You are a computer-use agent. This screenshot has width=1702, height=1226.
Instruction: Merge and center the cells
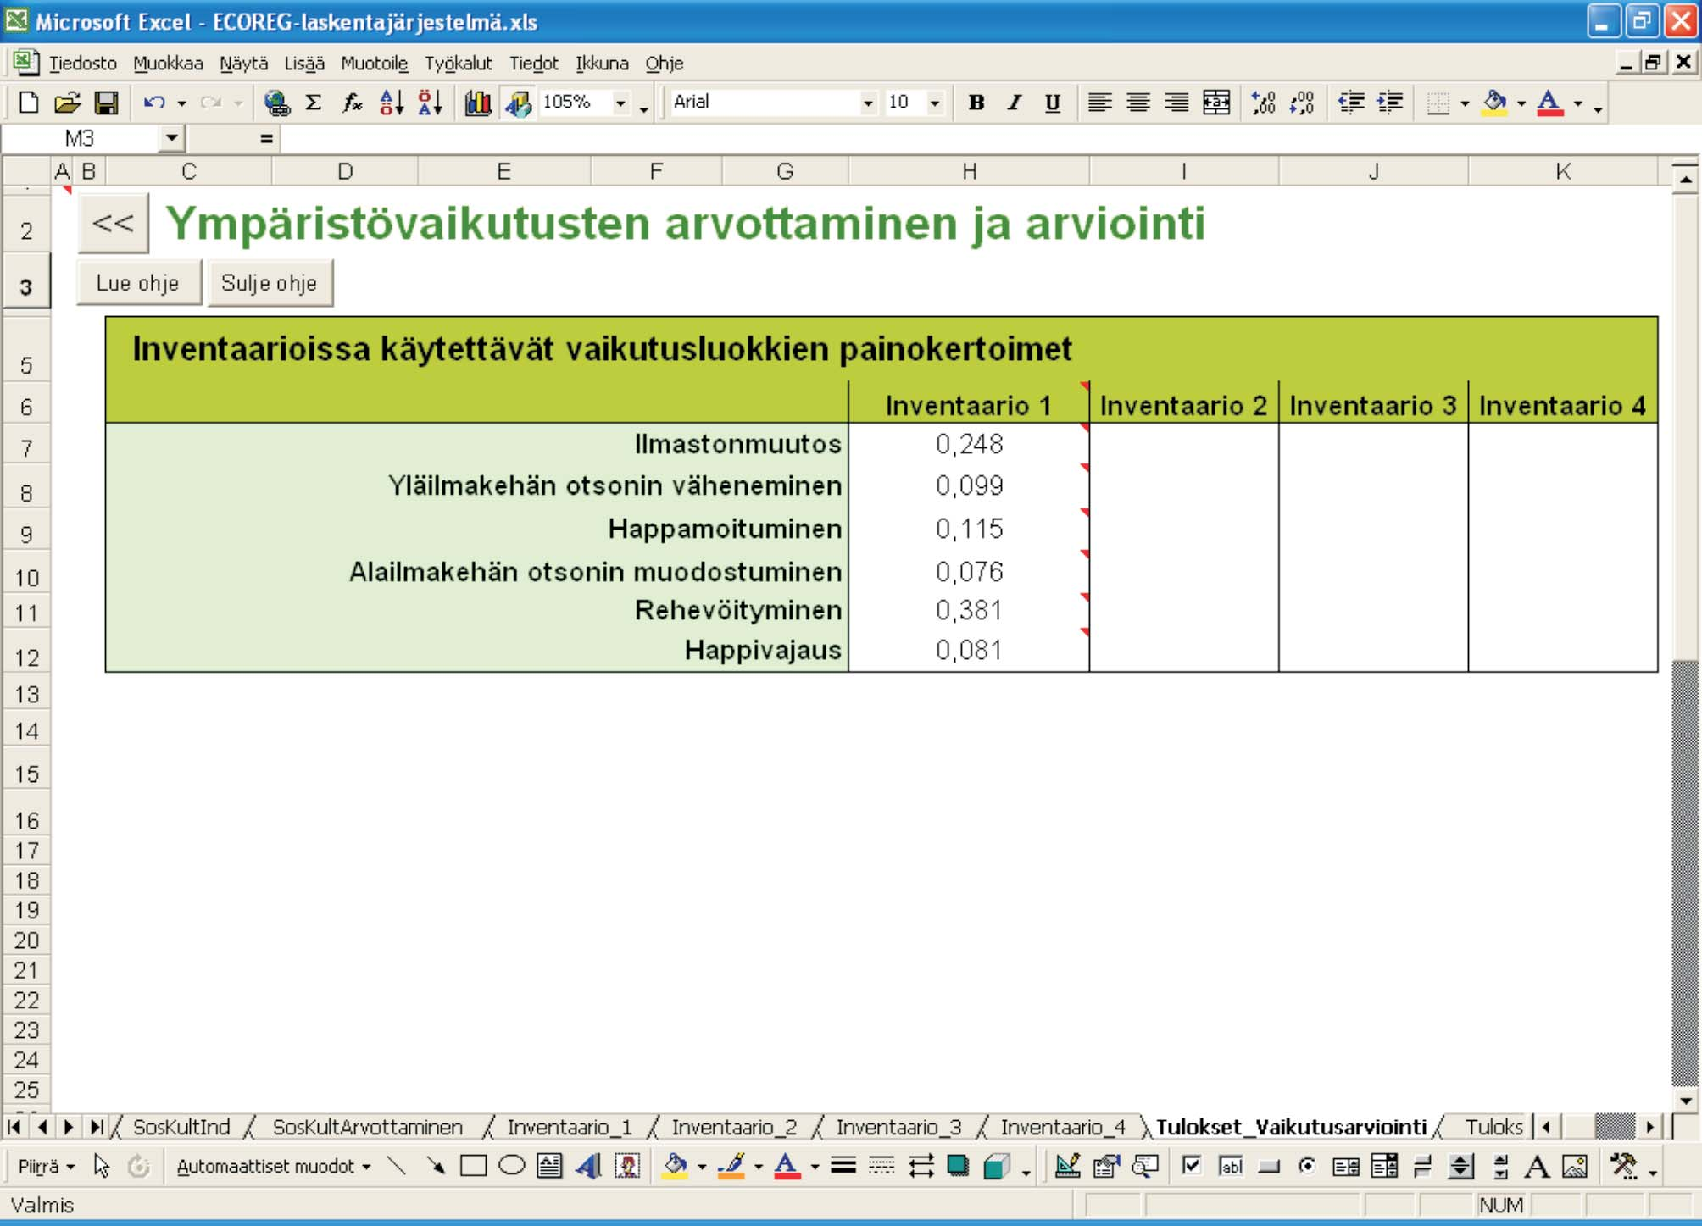click(x=1216, y=103)
